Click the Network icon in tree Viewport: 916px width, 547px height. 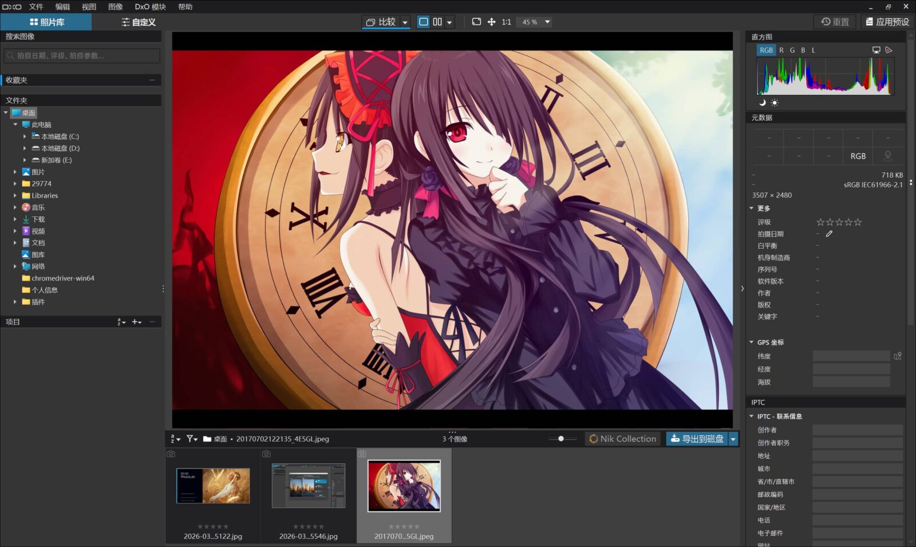pos(26,266)
